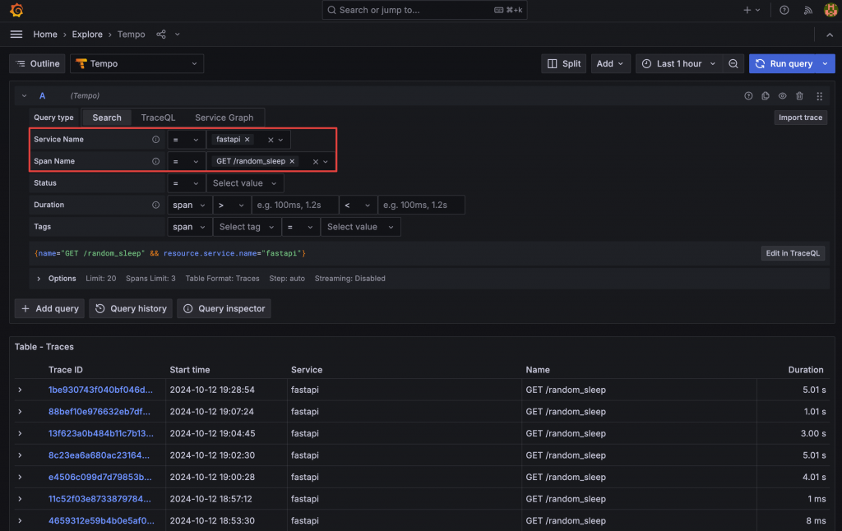Expand the Options section

pyautogui.click(x=39, y=279)
